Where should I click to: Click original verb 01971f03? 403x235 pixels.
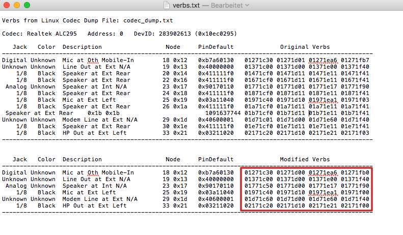[355, 100]
